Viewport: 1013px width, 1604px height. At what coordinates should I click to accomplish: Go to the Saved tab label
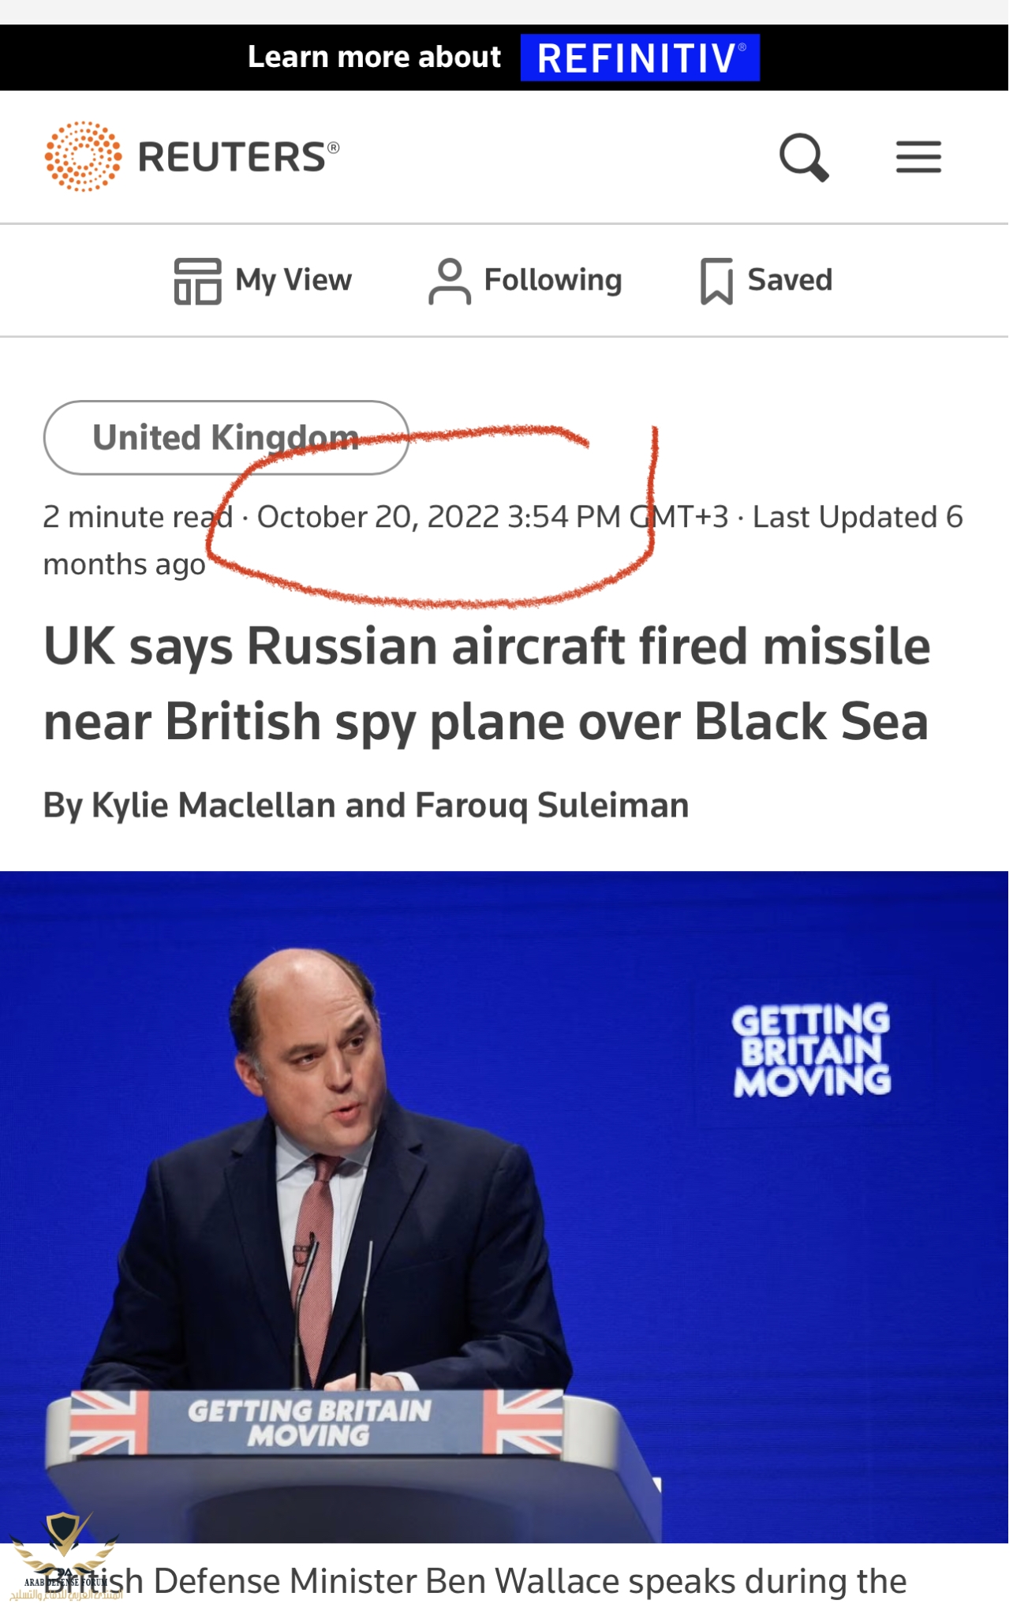(x=790, y=280)
